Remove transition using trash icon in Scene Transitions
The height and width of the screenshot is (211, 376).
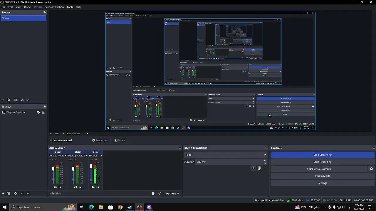tap(259, 168)
